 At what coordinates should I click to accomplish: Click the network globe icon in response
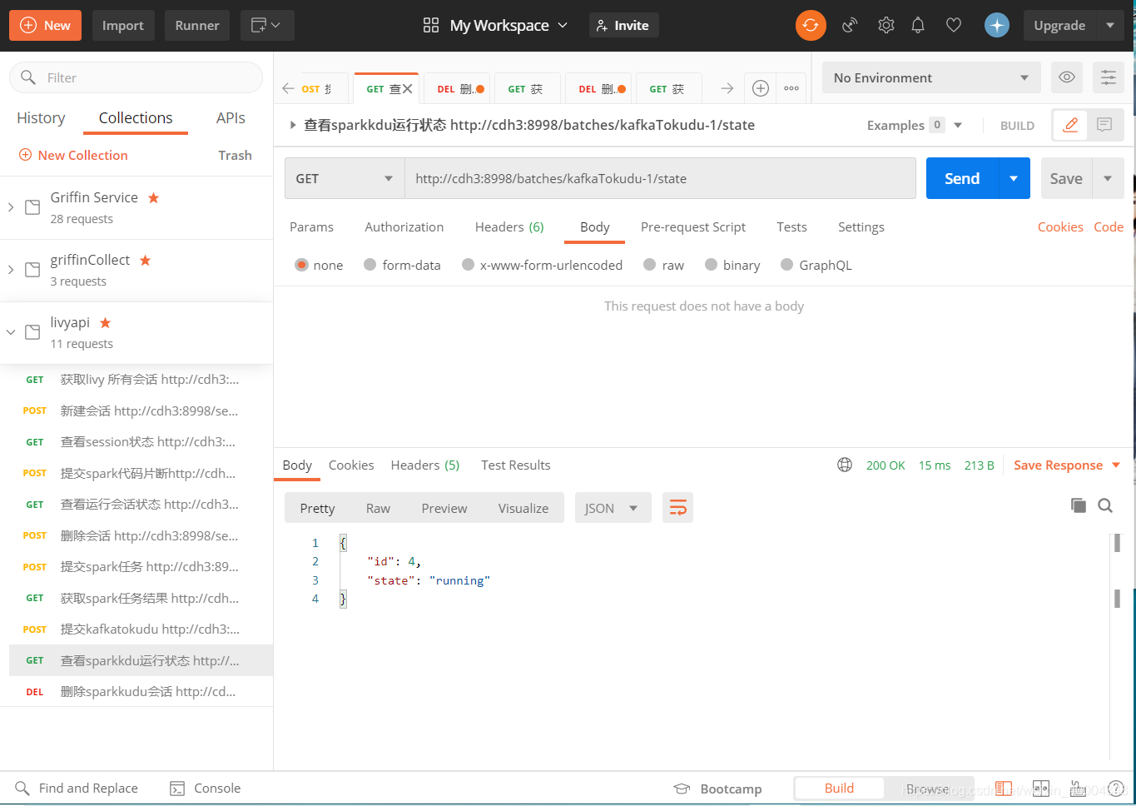845,465
